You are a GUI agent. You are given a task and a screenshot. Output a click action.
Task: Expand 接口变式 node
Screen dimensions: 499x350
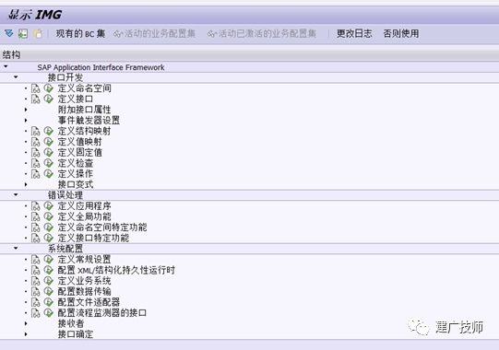pos(26,184)
